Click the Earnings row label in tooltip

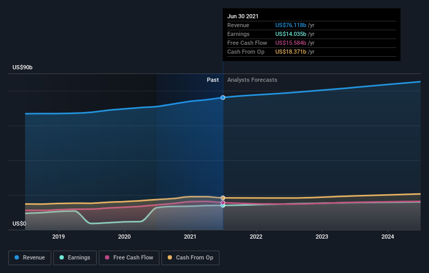coord(239,34)
